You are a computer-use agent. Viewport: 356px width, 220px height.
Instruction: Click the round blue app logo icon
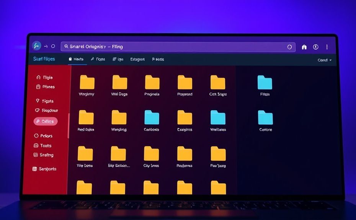36,46
